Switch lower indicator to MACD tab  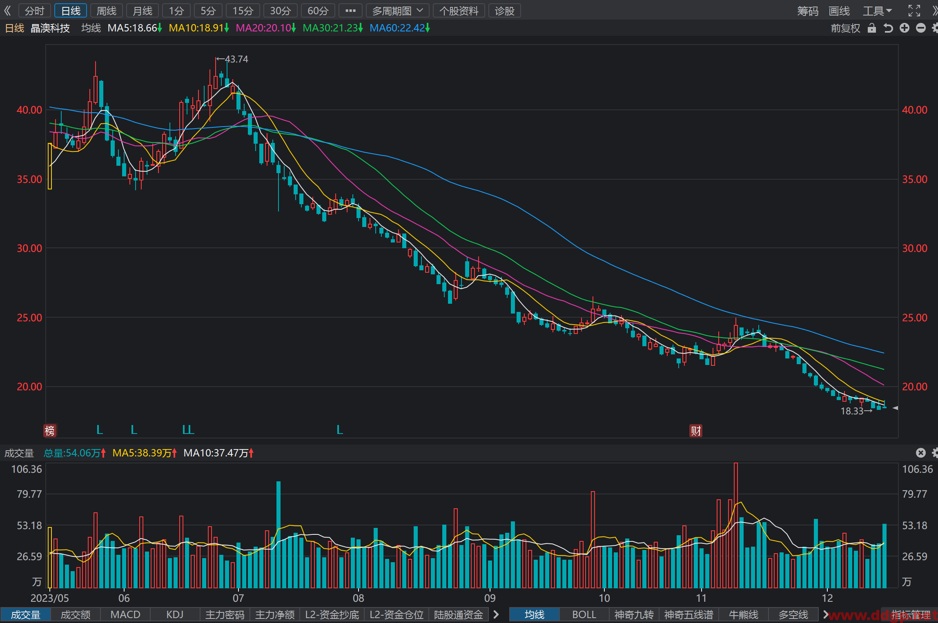coord(125,614)
